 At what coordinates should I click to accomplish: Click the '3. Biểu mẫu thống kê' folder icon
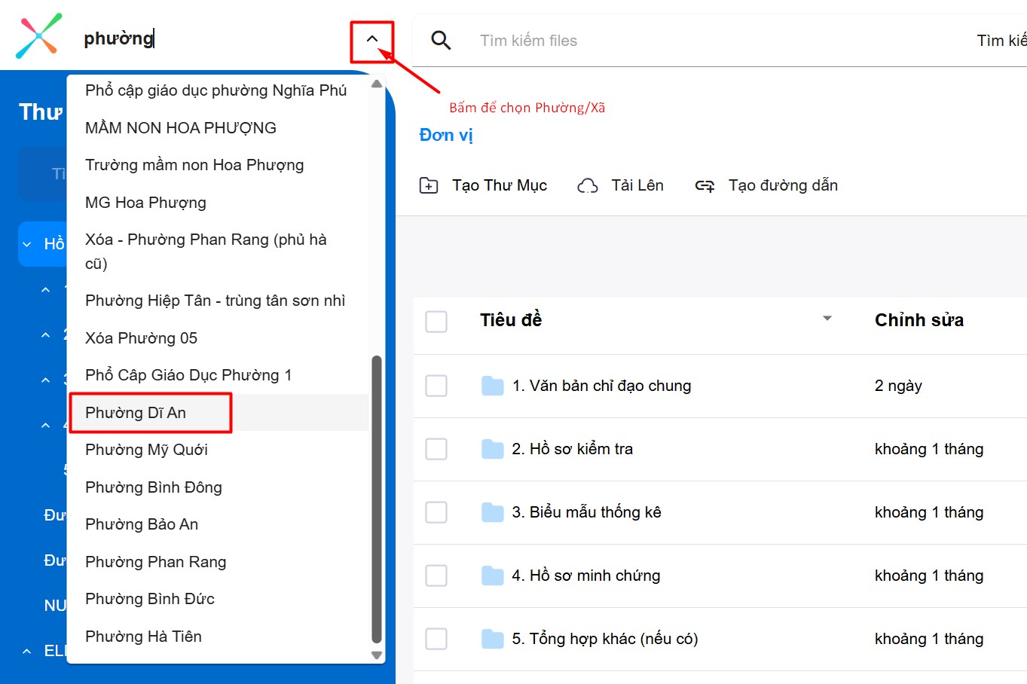click(x=493, y=513)
